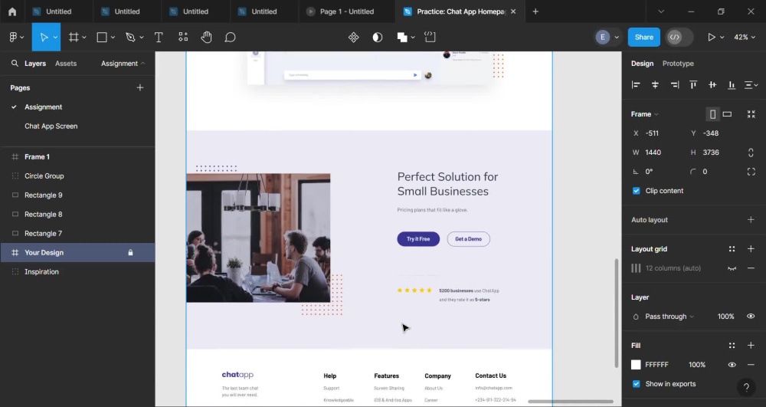This screenshot has height=407, width=766.
Task: Open shape tools dropdown arrow
Action: 113,37
